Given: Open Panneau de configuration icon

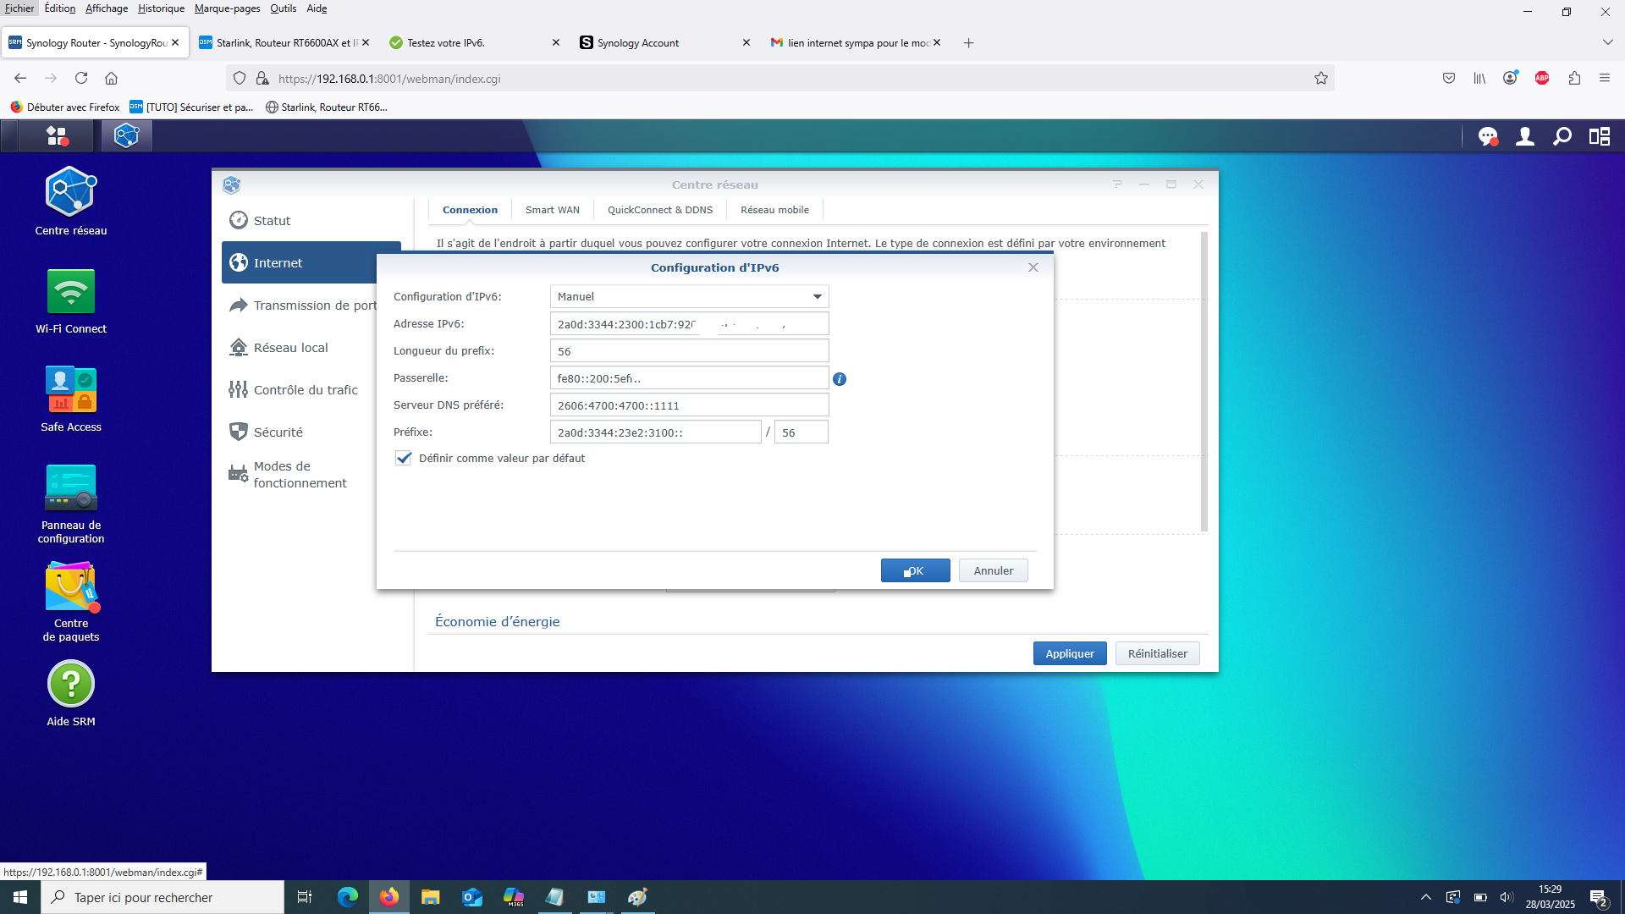Looking at the screenshot, I should point(71,504).
